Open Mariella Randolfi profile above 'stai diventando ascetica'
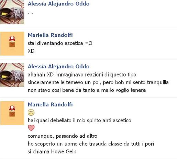The image size is (177, 160). [x=50, y=35]
